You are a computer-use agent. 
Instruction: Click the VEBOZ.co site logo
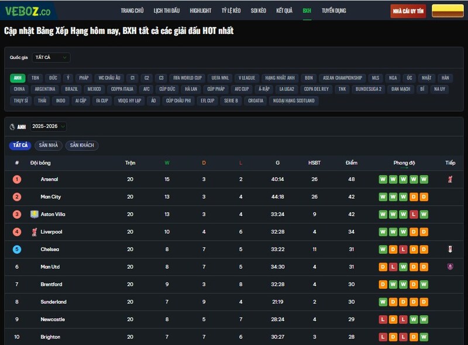(x=27, y=11)
